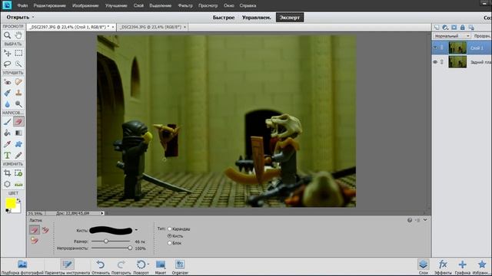Open the Улучшение menu
Viewport: 492px width, 276px height.
click(x=116, y=5)
